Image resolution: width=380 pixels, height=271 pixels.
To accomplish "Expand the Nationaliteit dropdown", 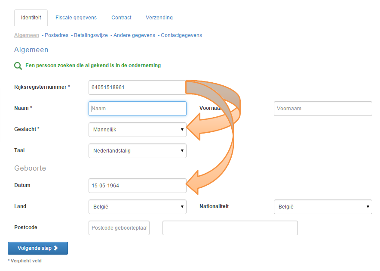I will 323,207.
